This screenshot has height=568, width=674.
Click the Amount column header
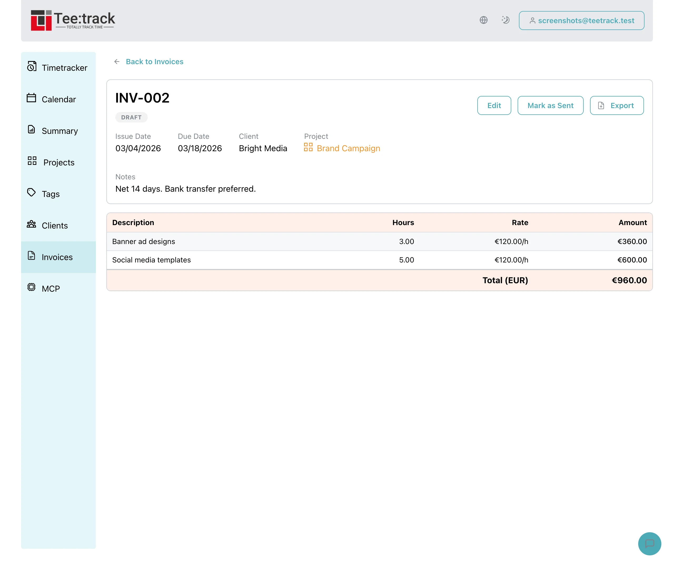pos(632,222)
